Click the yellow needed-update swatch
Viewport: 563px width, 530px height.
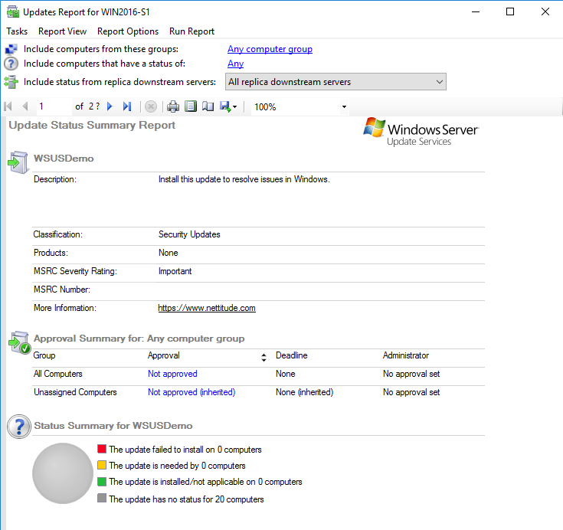click(x=102, y=465)
